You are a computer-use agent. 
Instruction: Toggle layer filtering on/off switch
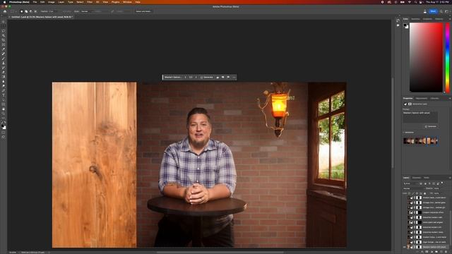(x=442, y=183)
